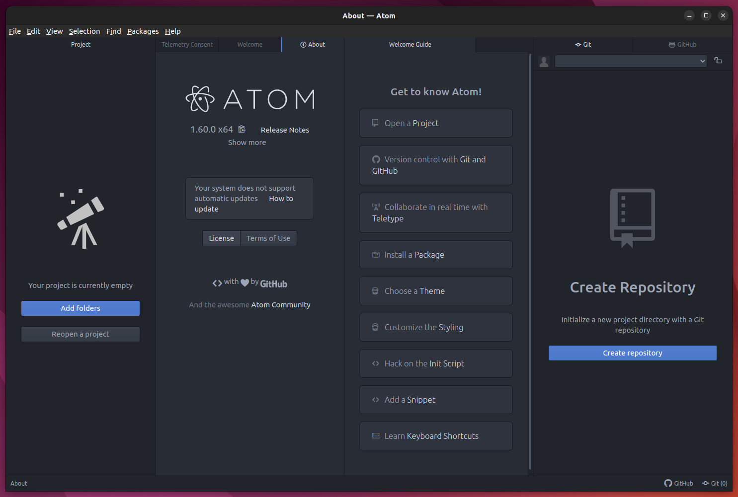Expand Version control with Git and GitHub
This screenshot has height=497, width=738.
[436, 165]
